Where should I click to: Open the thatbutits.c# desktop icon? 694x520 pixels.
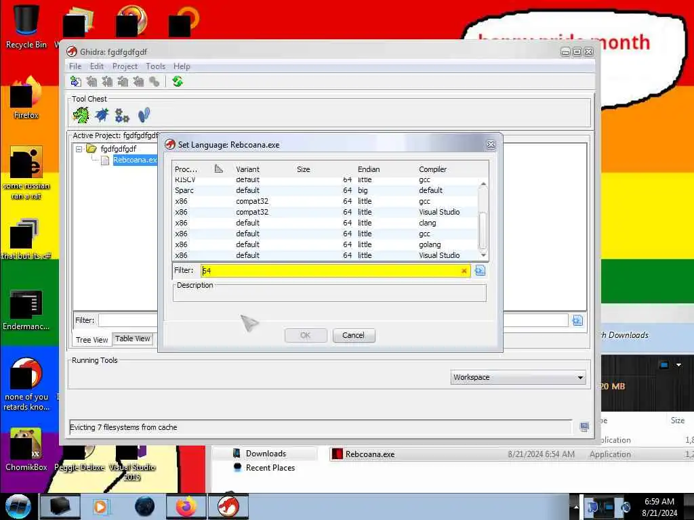pos(26,239)
